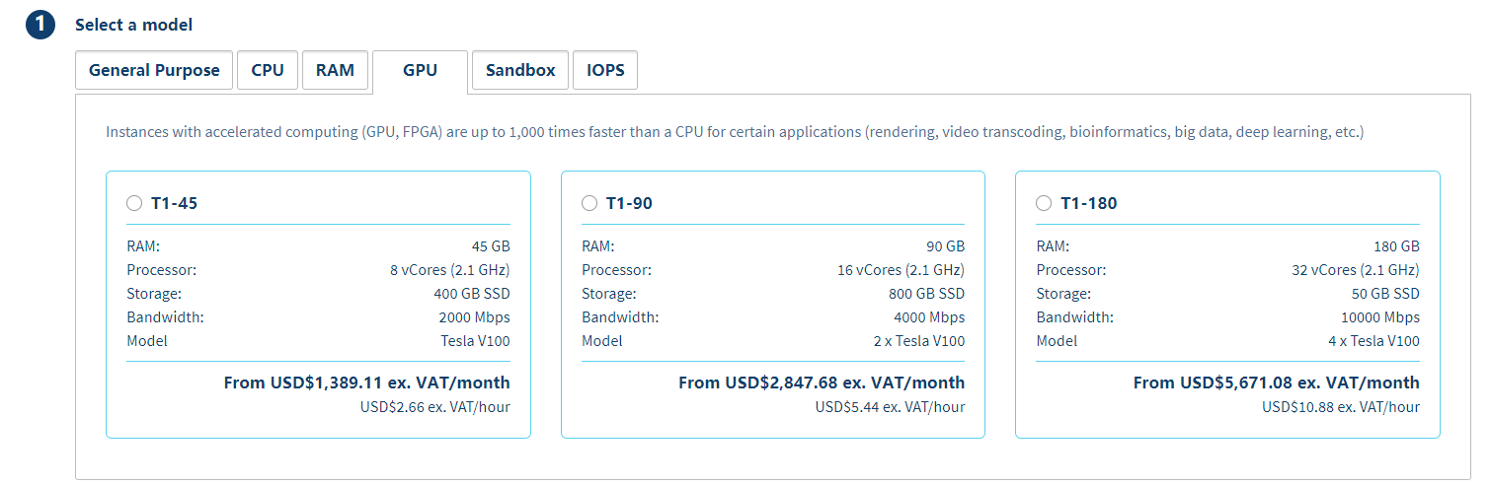Open the IOPS tab
Viewport: 1491px width, 487px height.
point(605,71)
